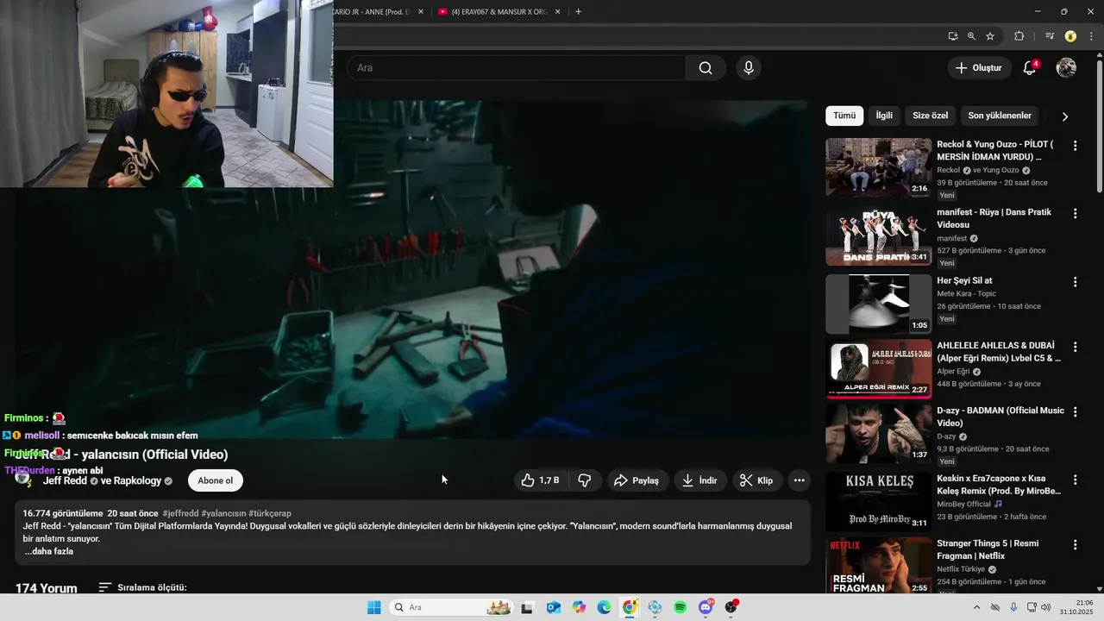This screenshot has height=621, width=1104.
Task: Click the Klip button
Action: pos(757,480)
